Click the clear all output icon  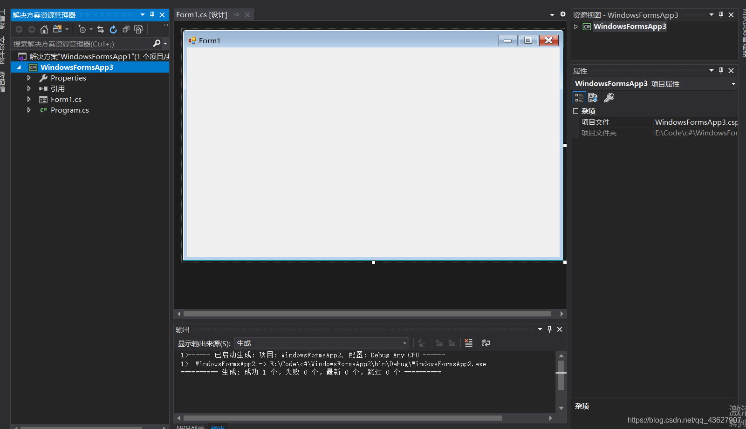click(469, 343)
